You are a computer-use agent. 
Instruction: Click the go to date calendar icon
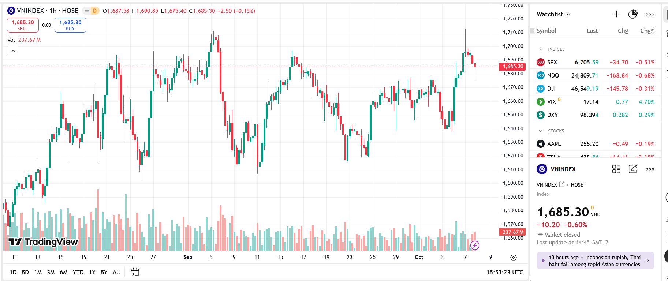pyautogui.click(x=135, y=272)
